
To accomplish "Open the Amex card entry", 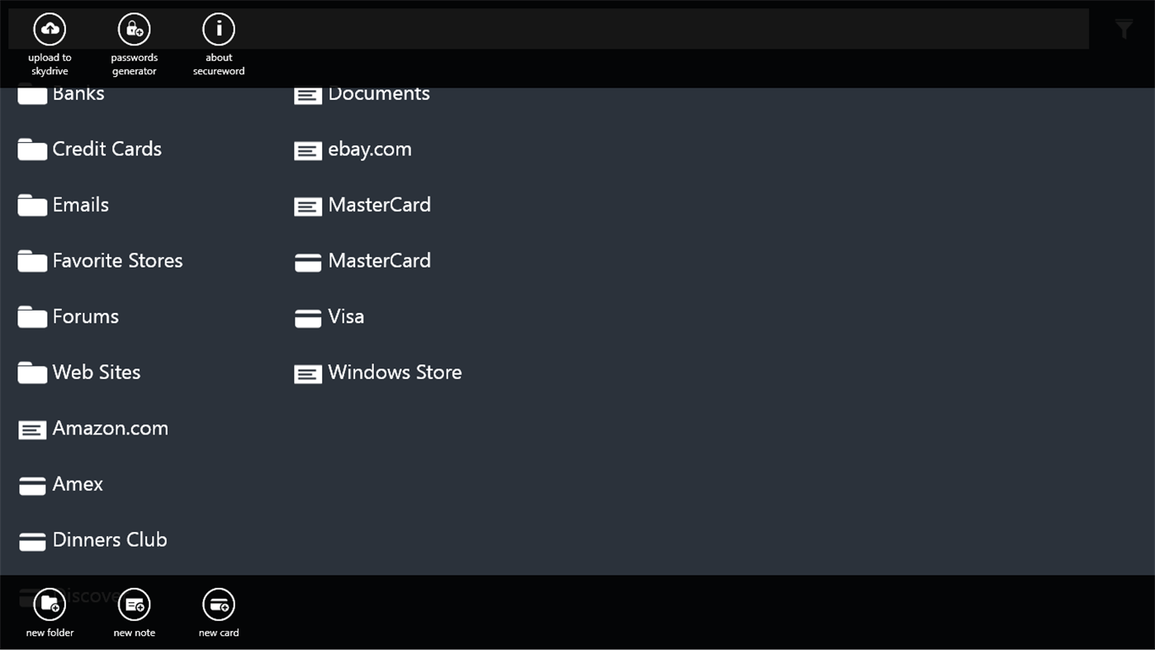I will (77, 484).
